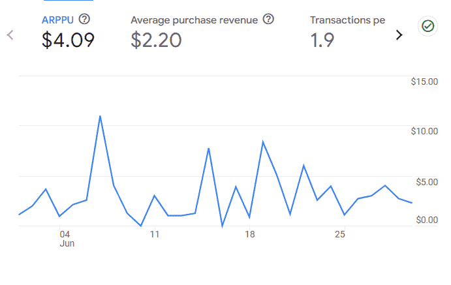Click the 1.9 transactions value
This screenshot has height=285, width=451.
click(x=322, y=40)
